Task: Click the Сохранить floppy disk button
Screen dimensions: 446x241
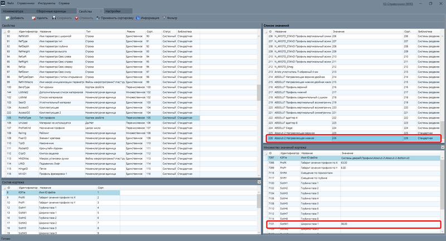Action: pos(62,18)
